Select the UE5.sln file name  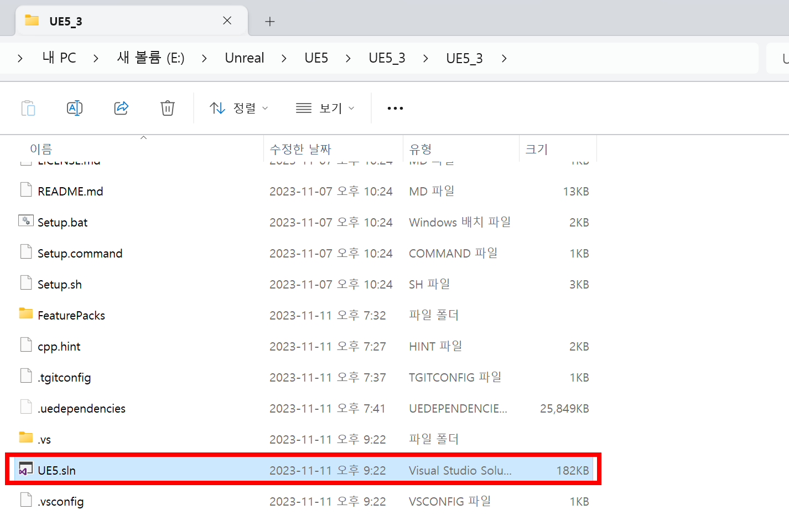57,471
